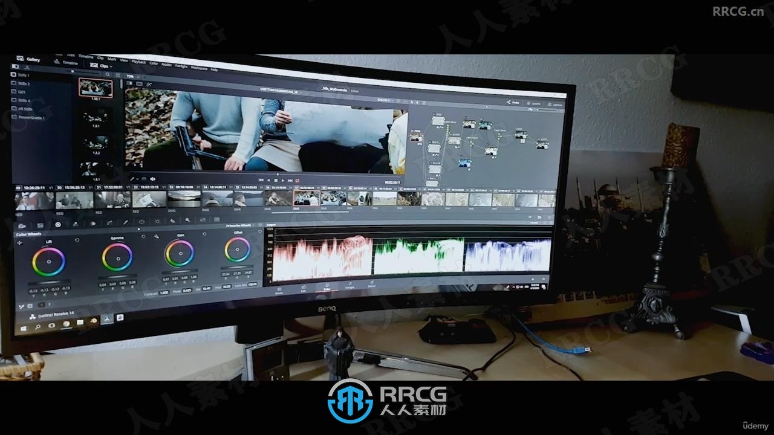Screen dimensions: 774x435
Task: Select the Stills 4 album
Action: (x=21, y=100)
